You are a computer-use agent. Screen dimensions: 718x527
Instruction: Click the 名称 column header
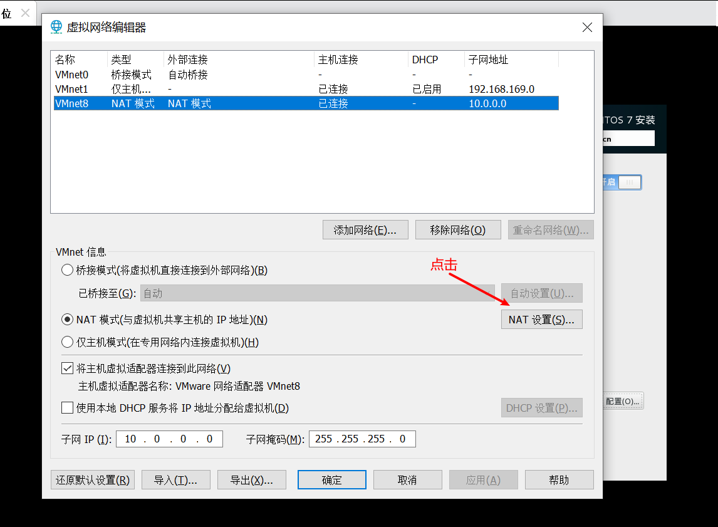tap(79, 60)
